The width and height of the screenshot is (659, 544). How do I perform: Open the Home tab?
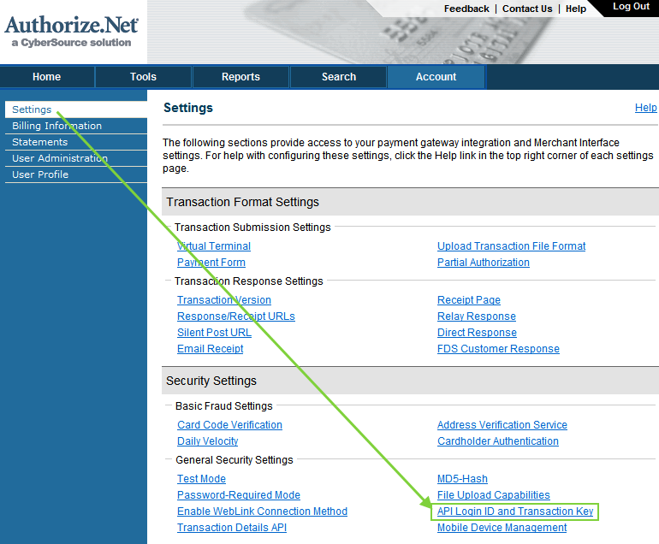(47, 77)
